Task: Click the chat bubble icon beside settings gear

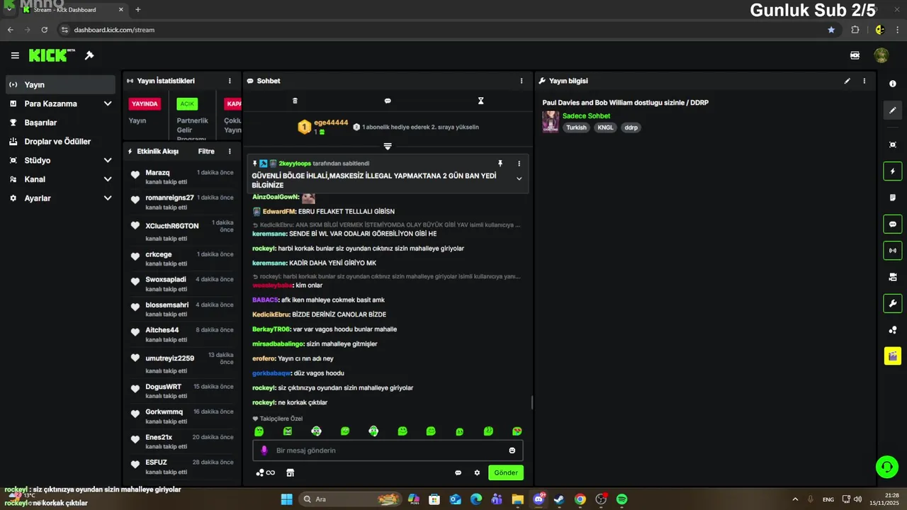Action: tap(458, 472)
